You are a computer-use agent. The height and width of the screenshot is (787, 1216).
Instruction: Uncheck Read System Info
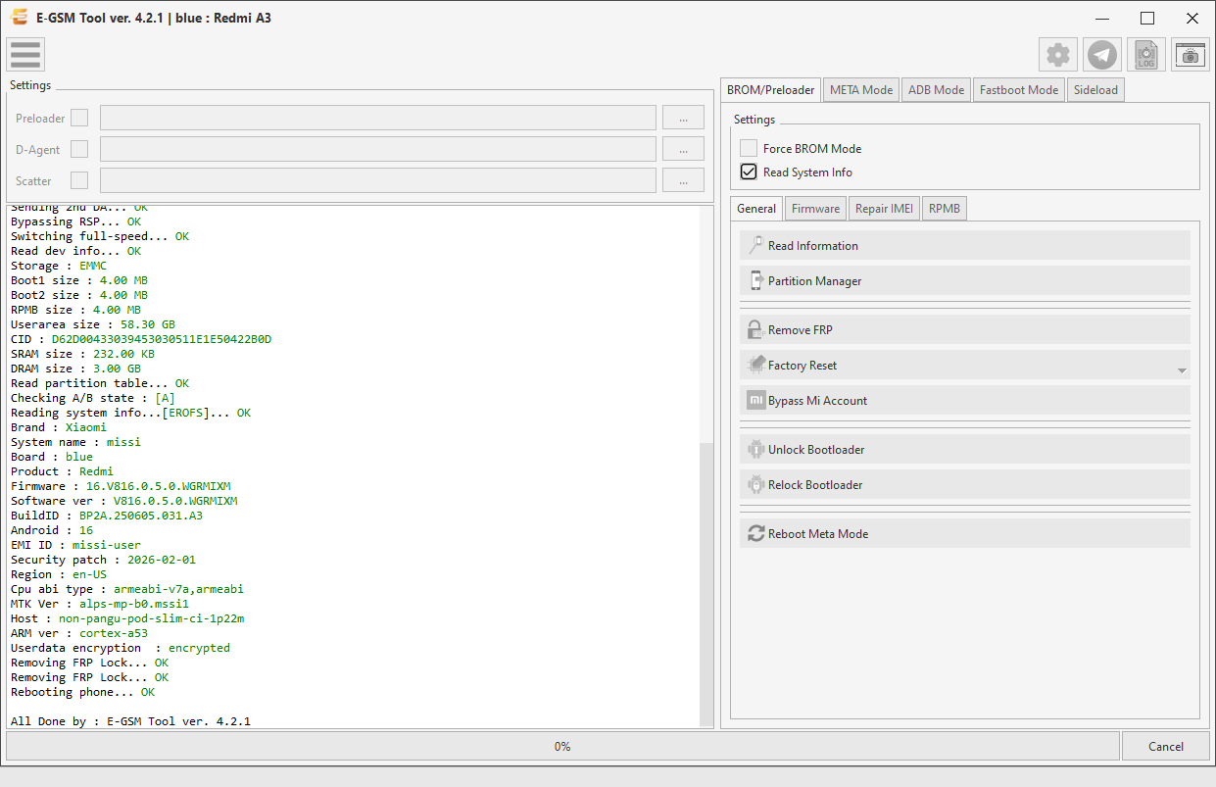click(749, 172)
